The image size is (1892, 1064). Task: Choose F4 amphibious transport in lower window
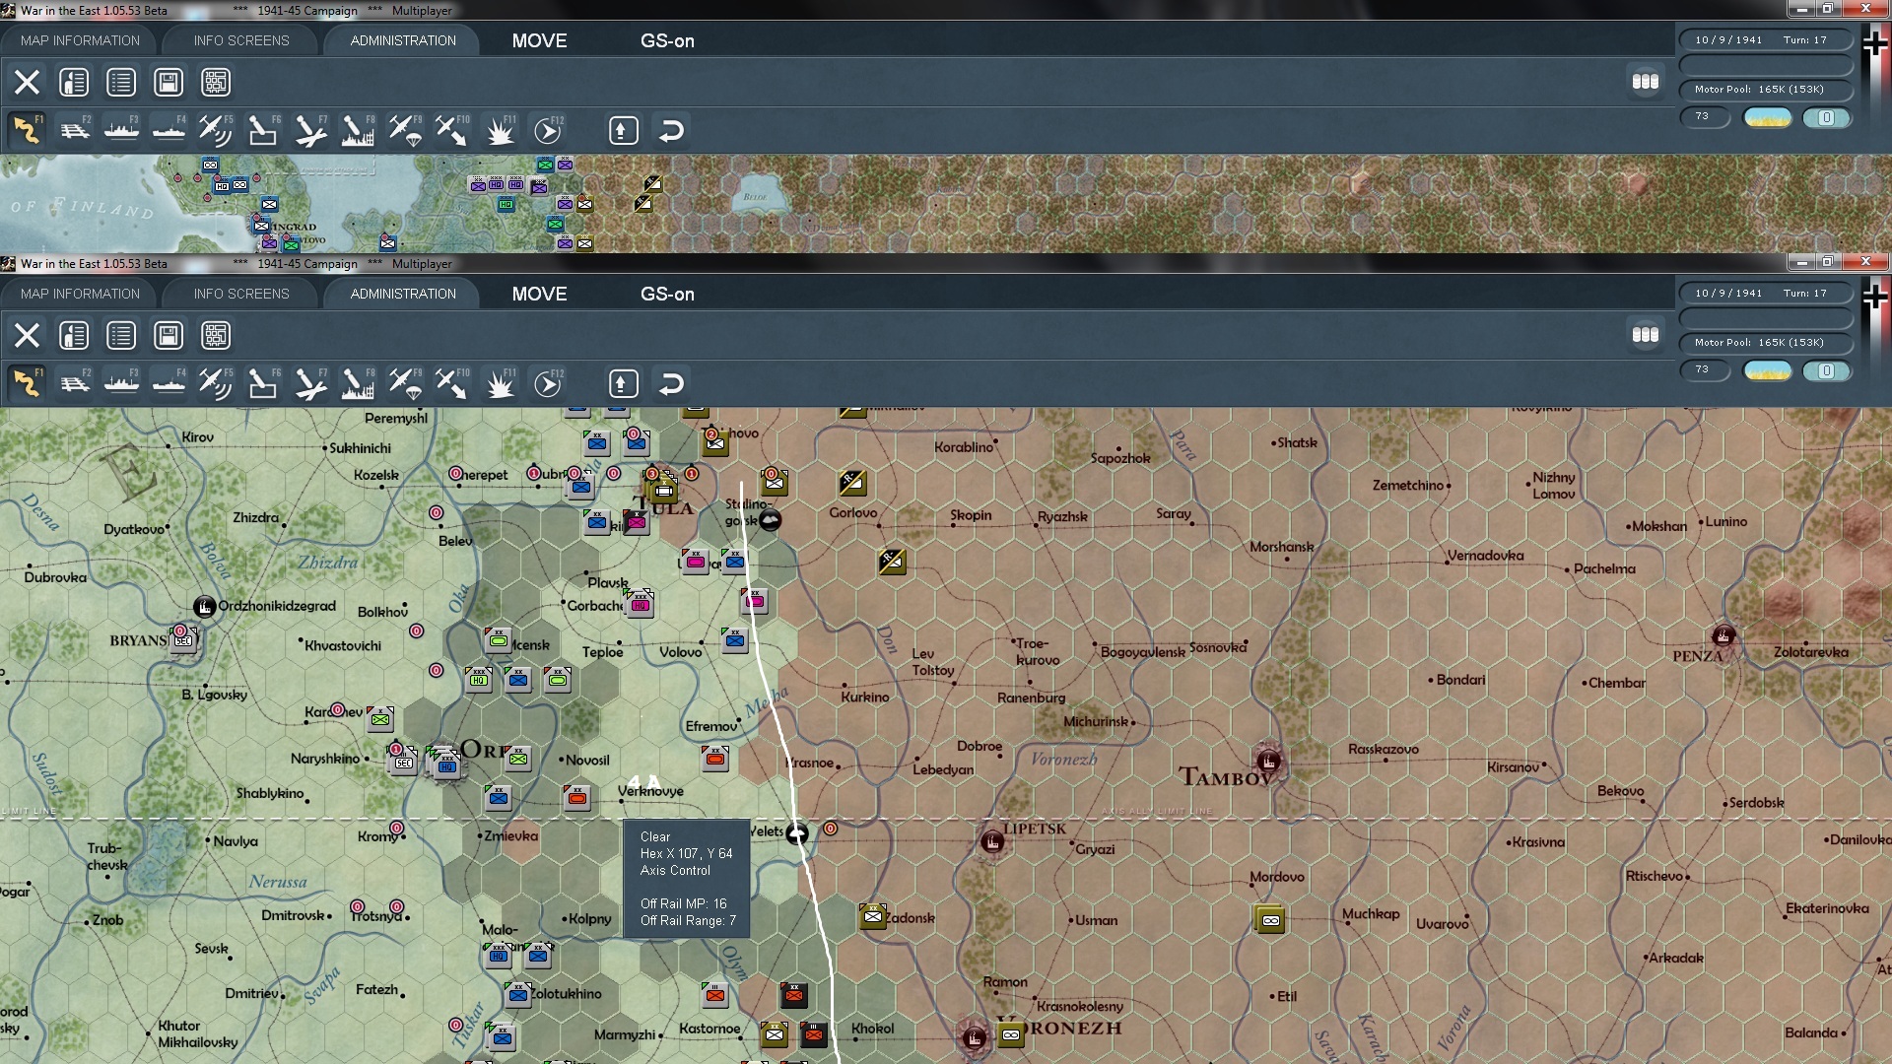tap(169, 383)
